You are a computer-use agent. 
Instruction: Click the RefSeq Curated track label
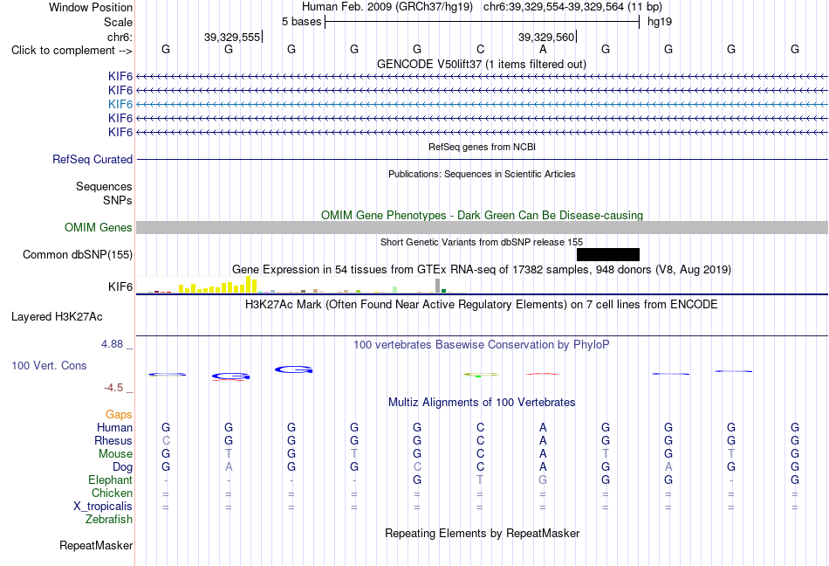tap(92, 159)
